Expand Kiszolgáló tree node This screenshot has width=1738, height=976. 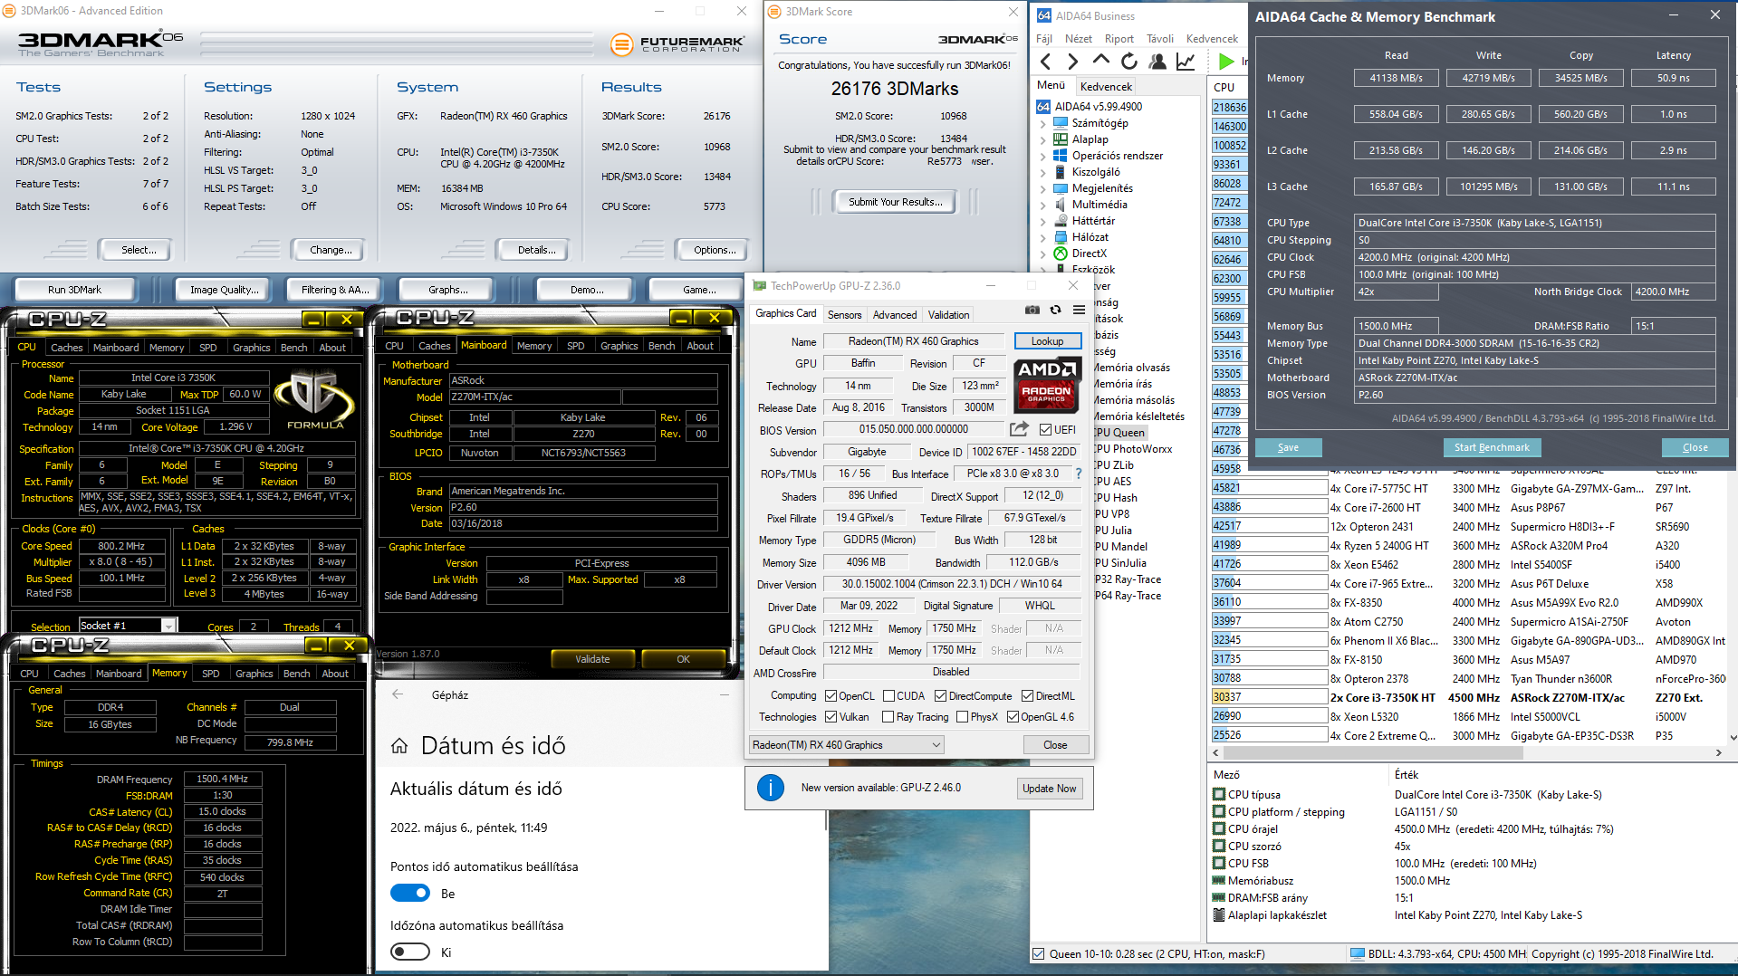click(x=1042, y=172)
